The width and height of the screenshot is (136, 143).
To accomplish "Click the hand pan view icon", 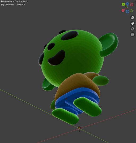I will coord(132,23).
